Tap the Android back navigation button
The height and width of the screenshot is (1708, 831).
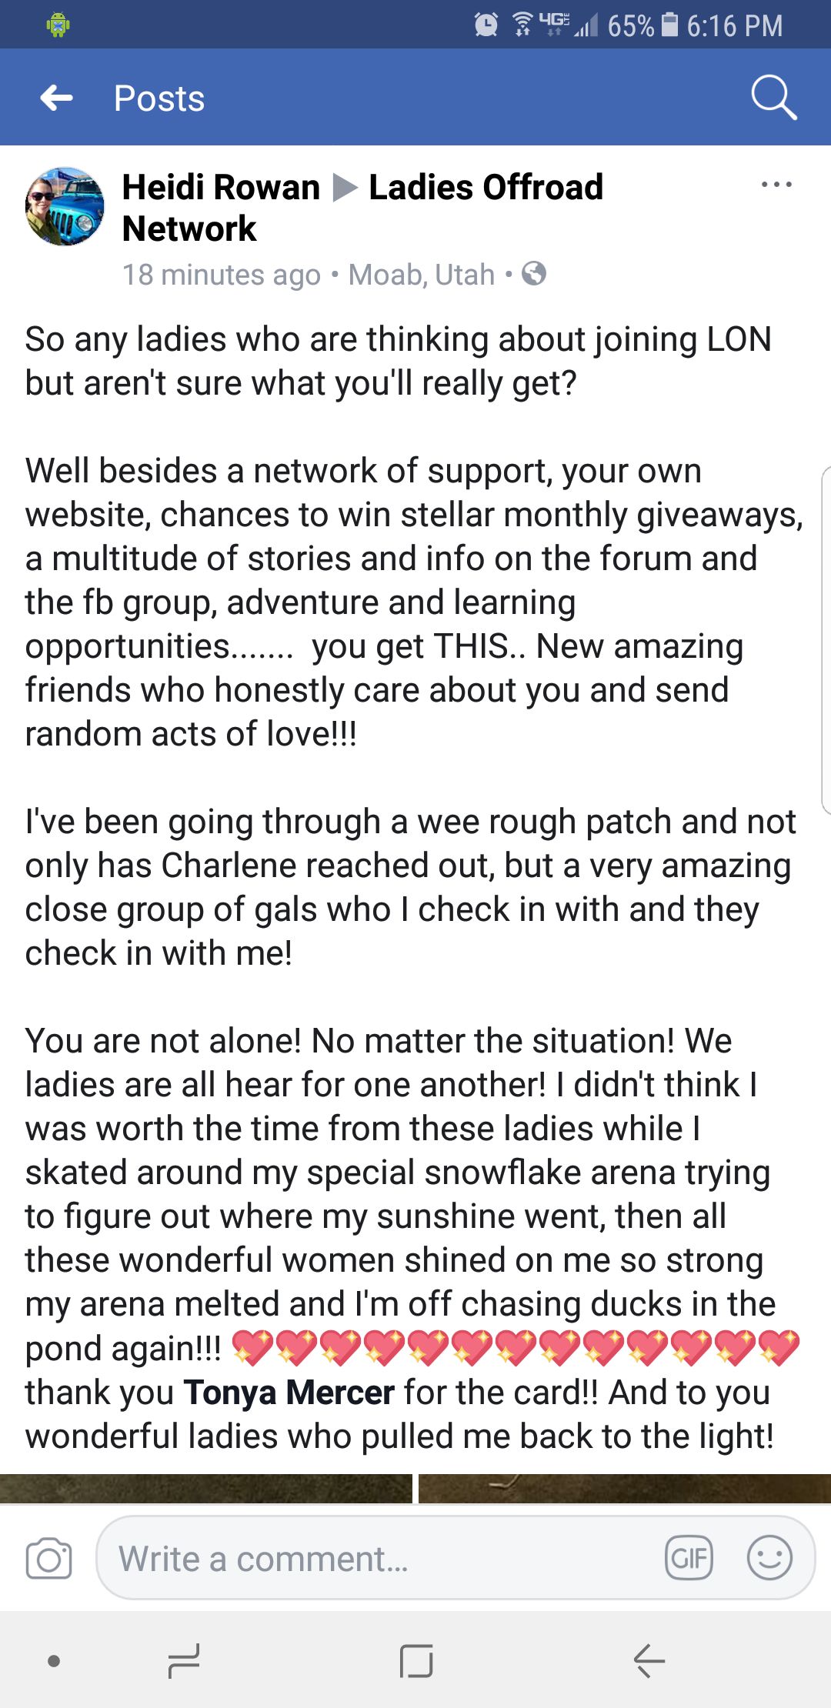coord(649,1660)
